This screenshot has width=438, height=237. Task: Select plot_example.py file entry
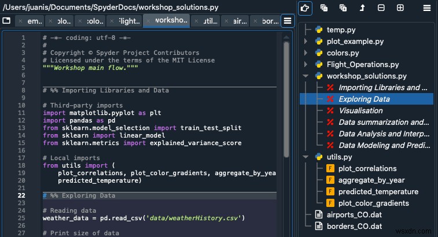(x=355, y=41)
